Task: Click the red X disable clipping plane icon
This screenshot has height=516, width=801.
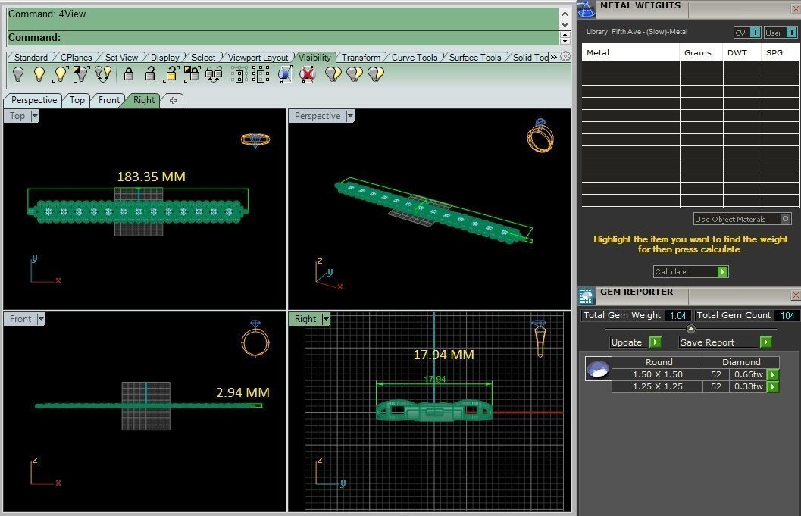Action: click(307, 74)
